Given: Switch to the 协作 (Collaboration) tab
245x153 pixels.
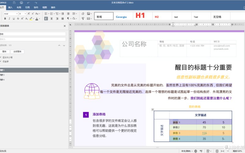Looking at the screenshot, I should point(36,7).
